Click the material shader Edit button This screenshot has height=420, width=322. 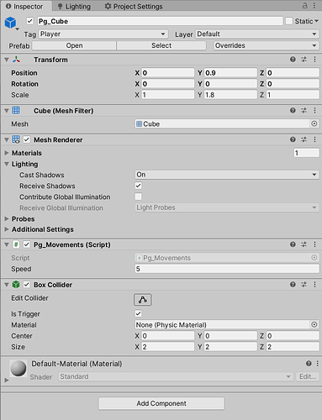308,376
